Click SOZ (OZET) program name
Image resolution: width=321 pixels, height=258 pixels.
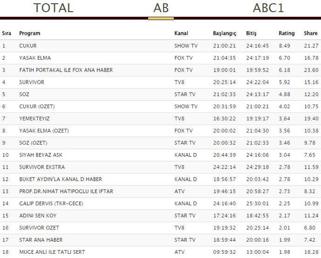[x=33, y=143]
